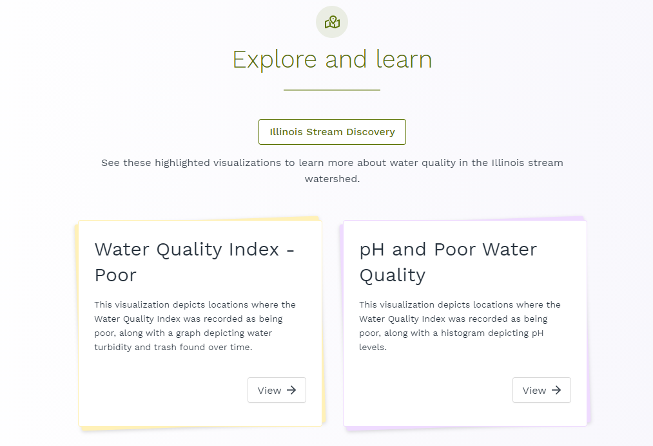653x446 pixels.
Task: Click the map pin icon above the heading
Action: pos(332,23)
